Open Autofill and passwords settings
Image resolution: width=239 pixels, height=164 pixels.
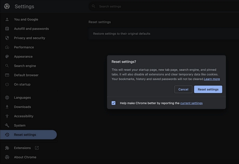31,29
